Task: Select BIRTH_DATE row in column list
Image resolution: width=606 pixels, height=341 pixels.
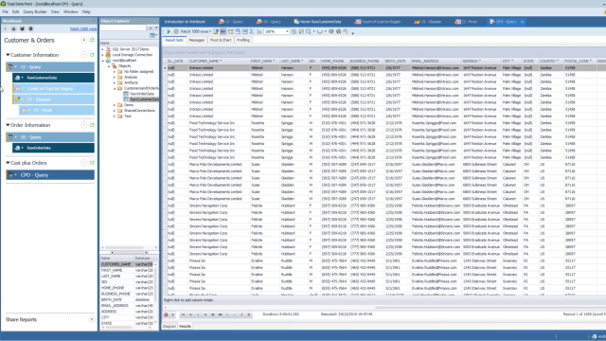Action: click(128, 299)
